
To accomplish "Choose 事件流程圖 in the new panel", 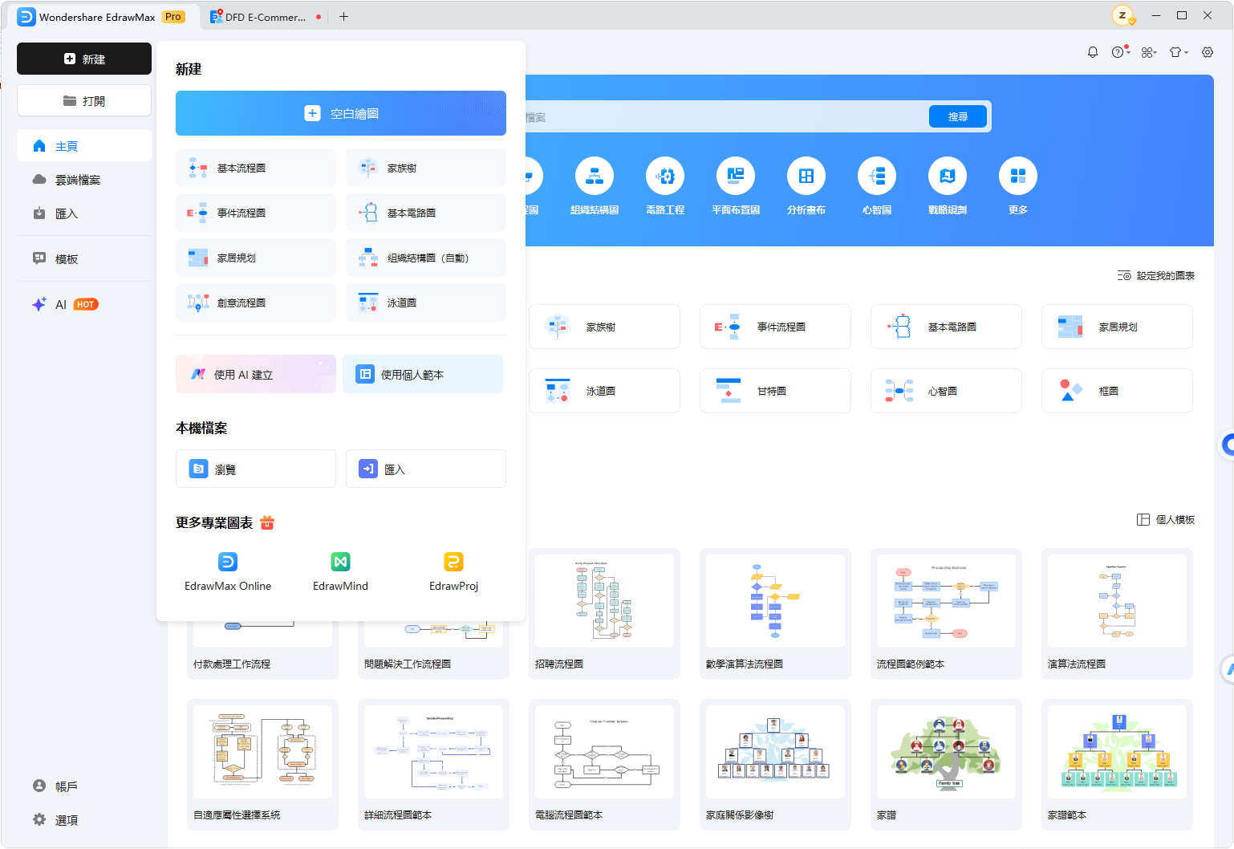I will 256,213.
